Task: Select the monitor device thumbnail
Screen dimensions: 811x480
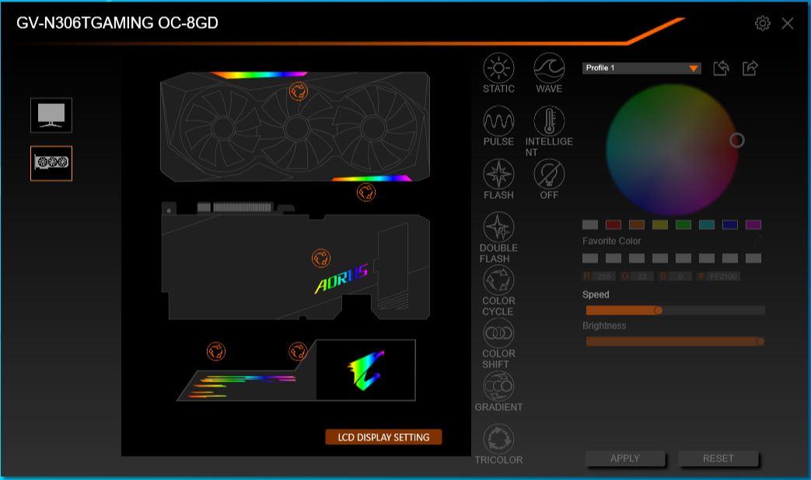Action: (51, 115)
